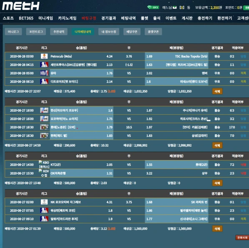This screenshot has height=248, width=249.
Task: Click the red 전체삭제 button
Action: coord(242,237)
